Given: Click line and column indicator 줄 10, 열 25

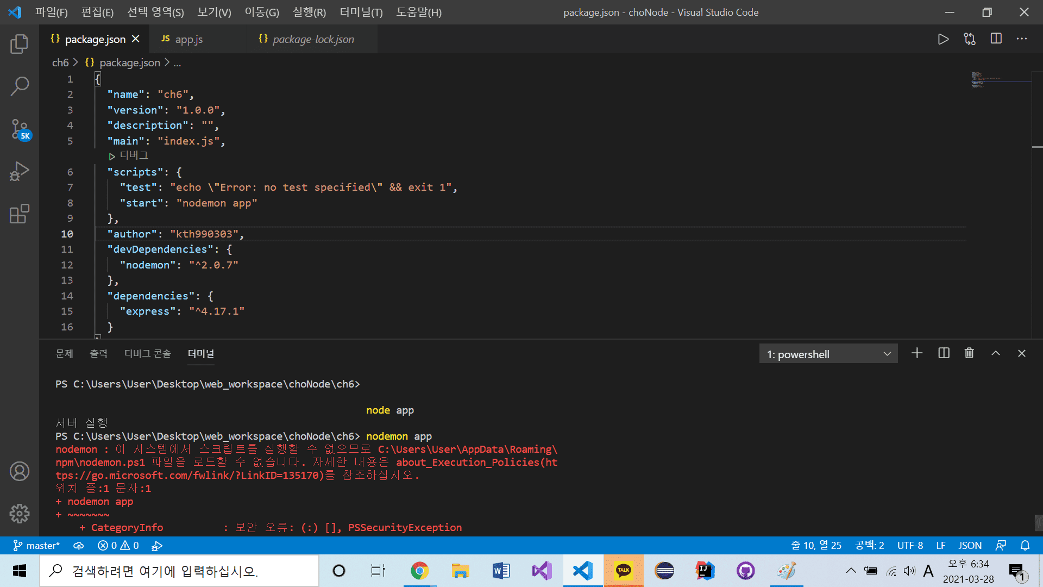Looking at the screenshot, I should (816, 545).
